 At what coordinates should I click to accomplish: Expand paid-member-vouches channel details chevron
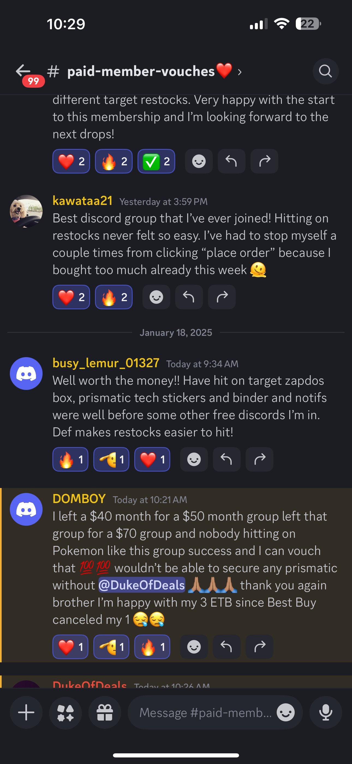[x=240, y=72]
